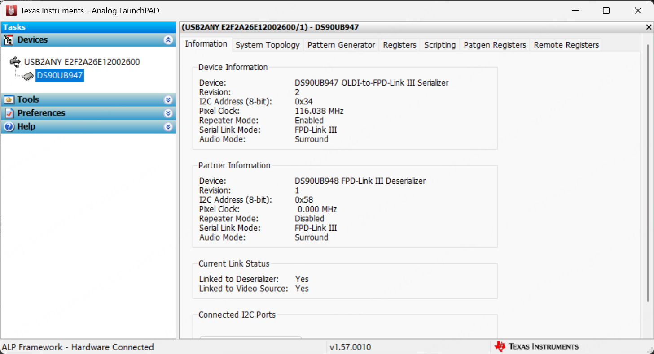Click the pixel clock value 116.038 MHz
The image size is (654, 354).
point(319,111)
